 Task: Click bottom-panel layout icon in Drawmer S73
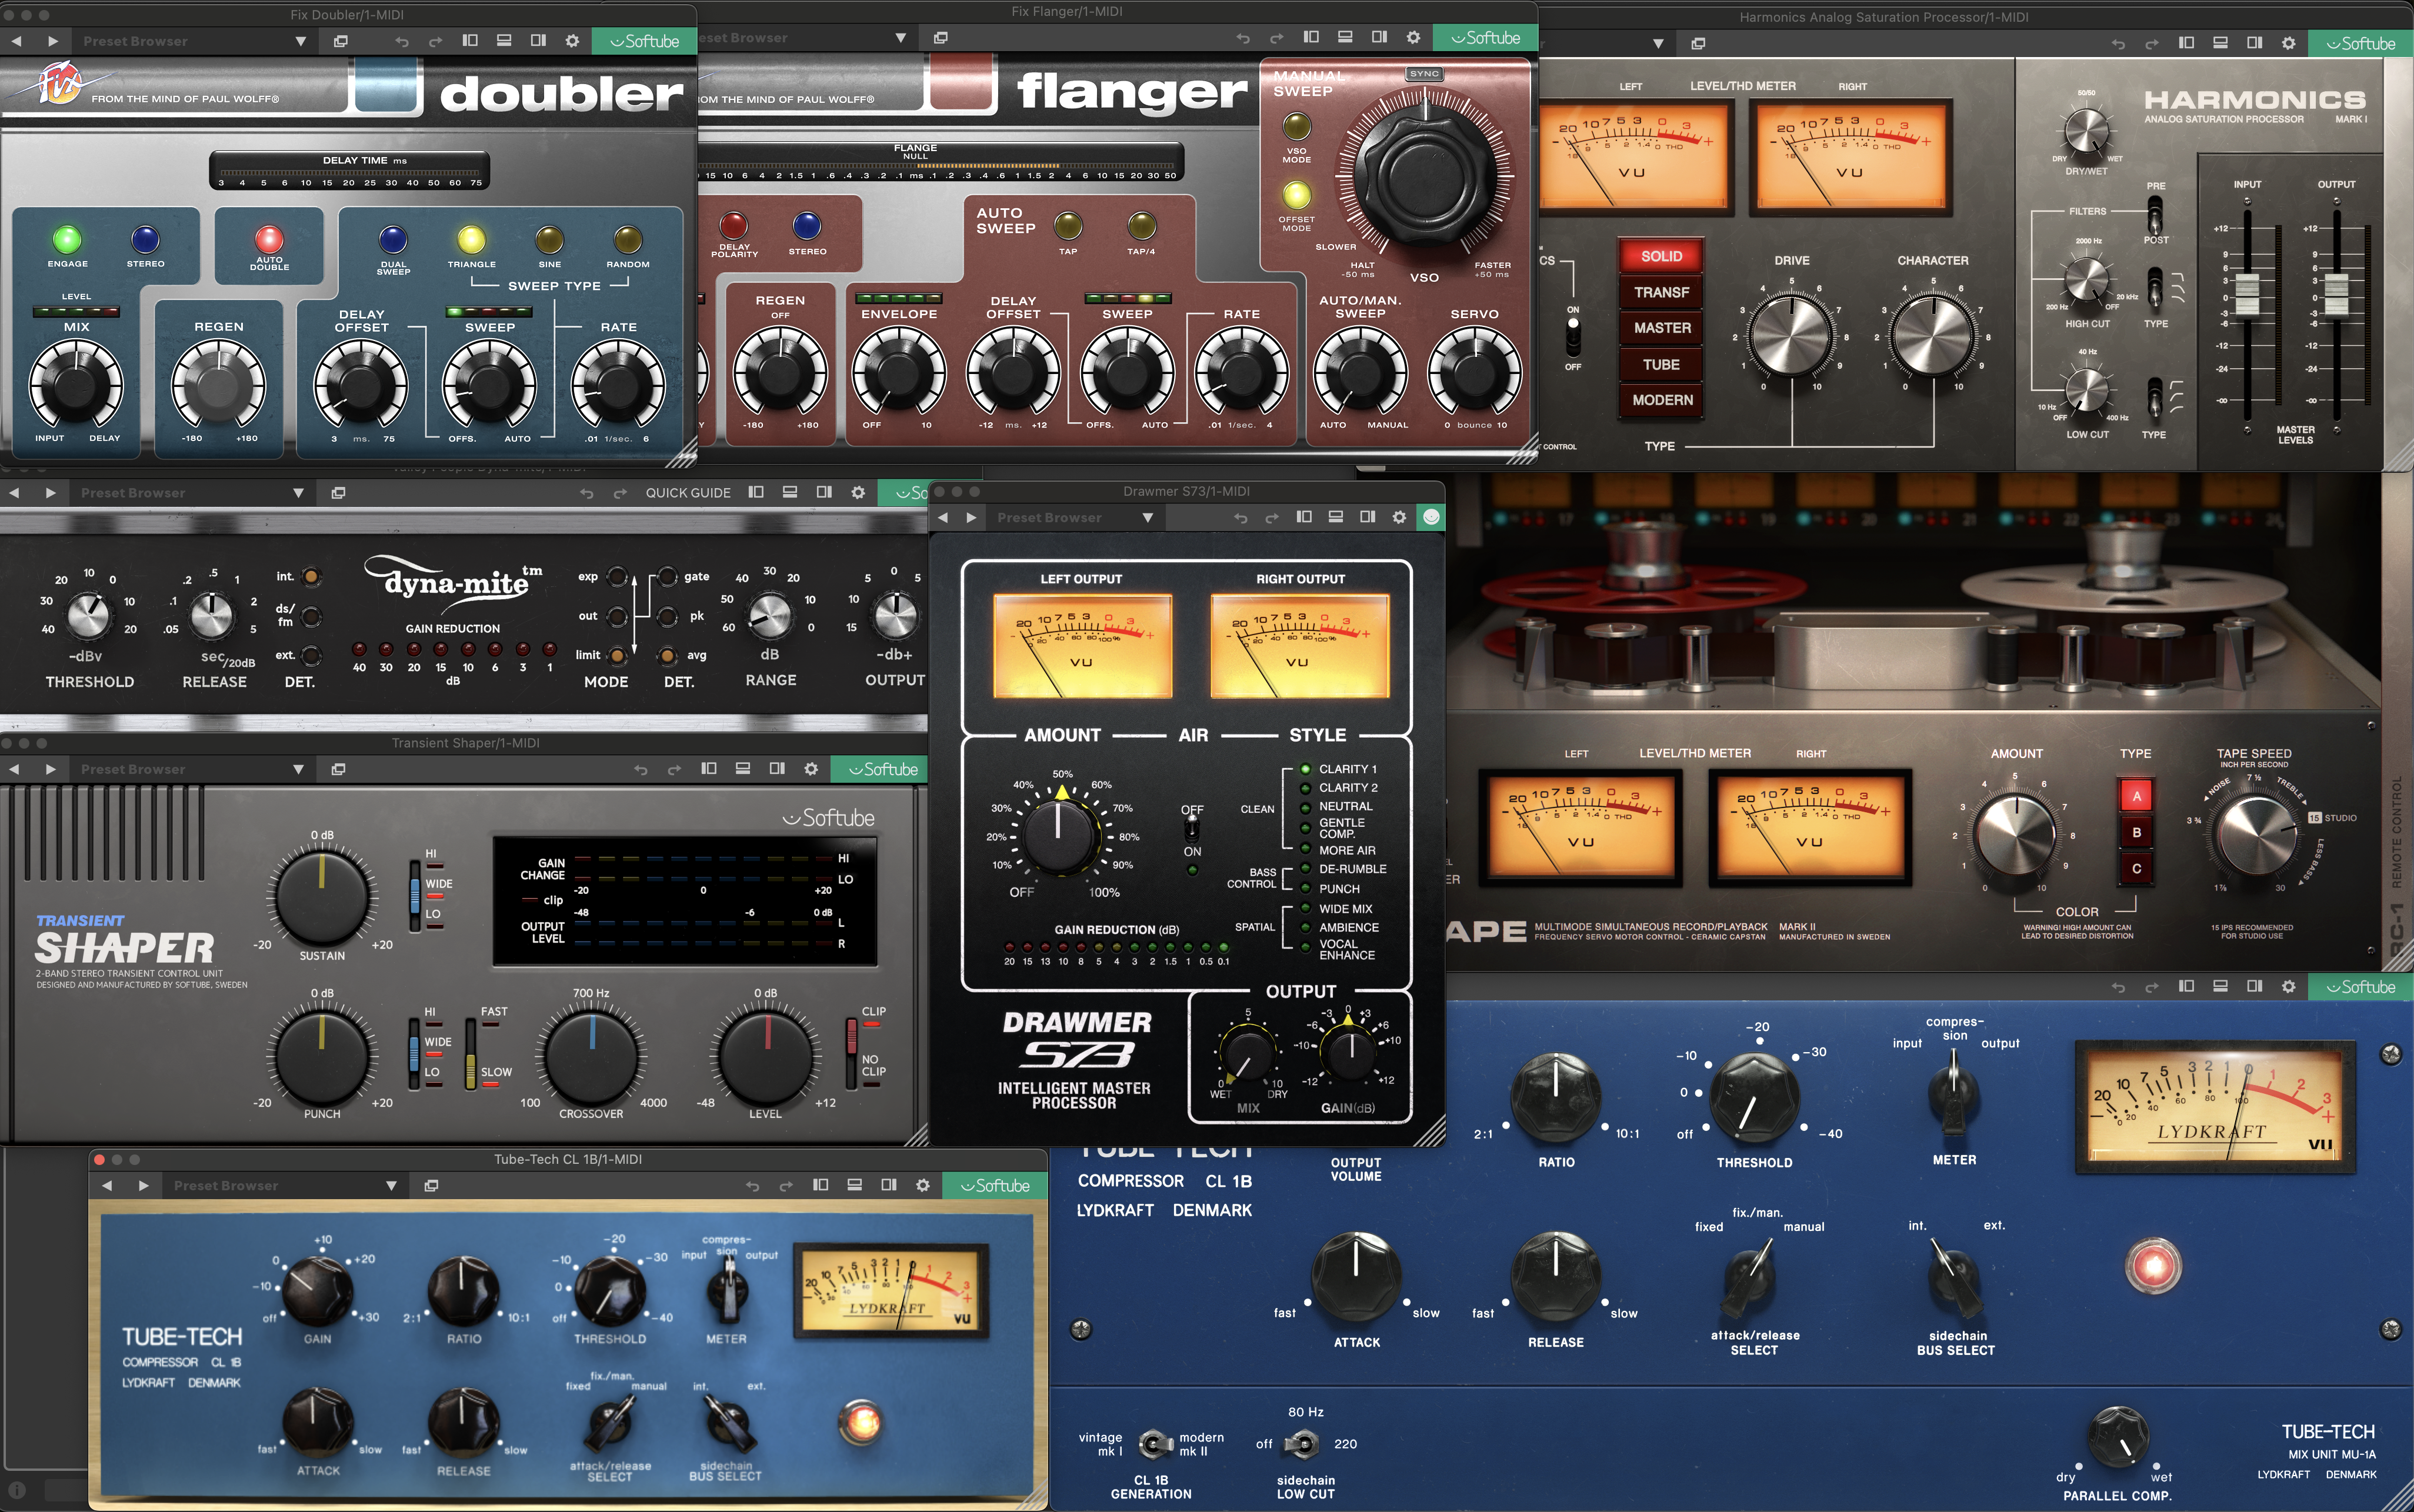pyautogui.click(x=1335, y=517)
